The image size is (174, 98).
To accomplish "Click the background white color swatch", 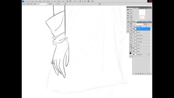I will click(131, 54).
